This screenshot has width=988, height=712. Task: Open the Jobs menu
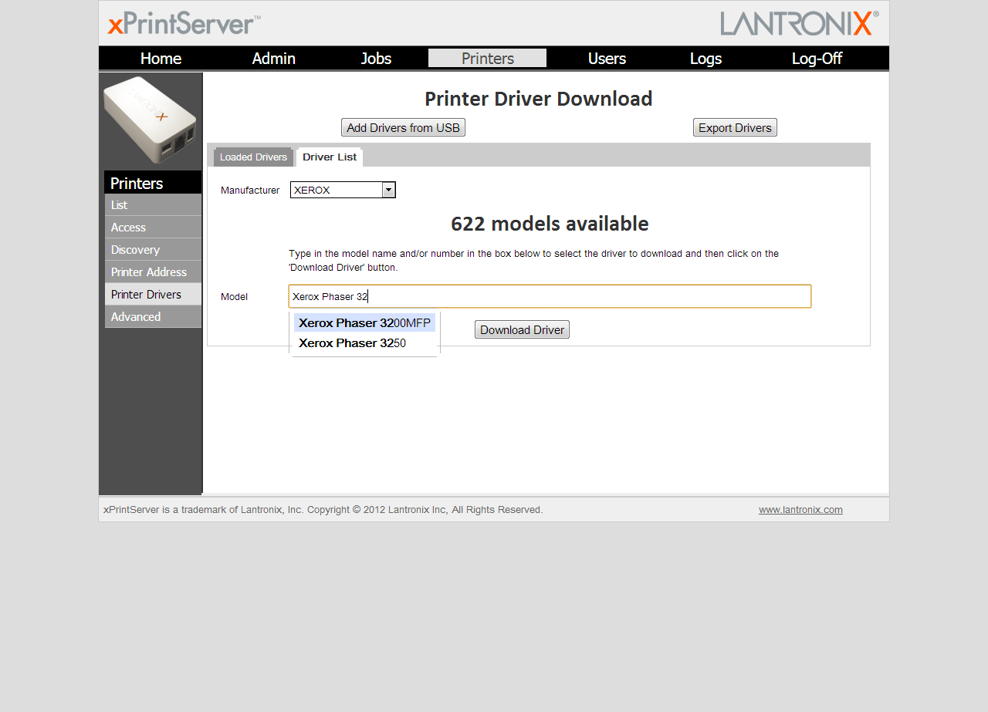376,59
